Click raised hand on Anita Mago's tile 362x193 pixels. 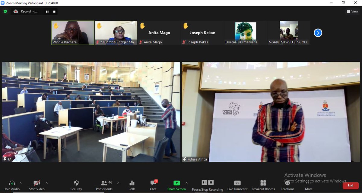[x=142, y=26]
